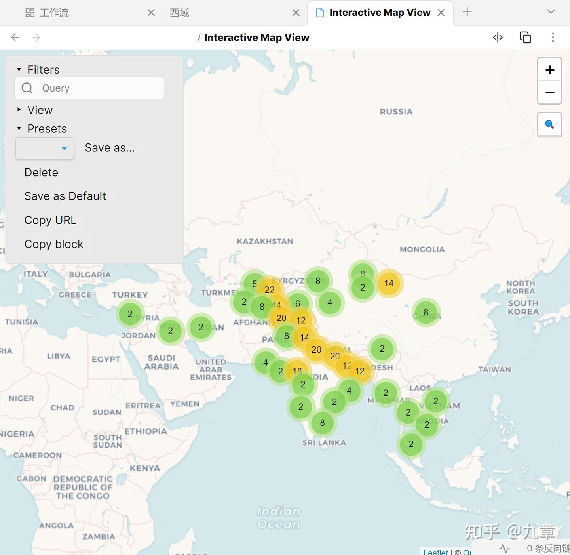Click the document icon on the Interactive Map View tab

(x=319, y=12)
